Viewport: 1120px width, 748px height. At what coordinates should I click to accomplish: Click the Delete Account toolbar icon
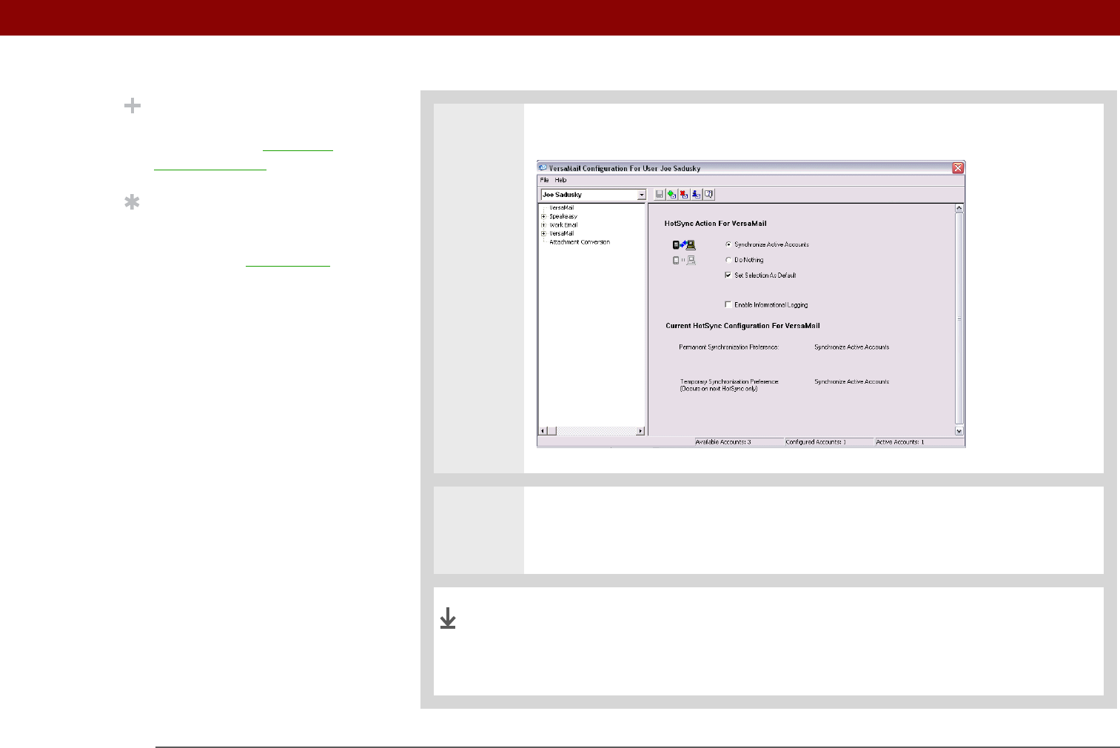click(684, 195)
